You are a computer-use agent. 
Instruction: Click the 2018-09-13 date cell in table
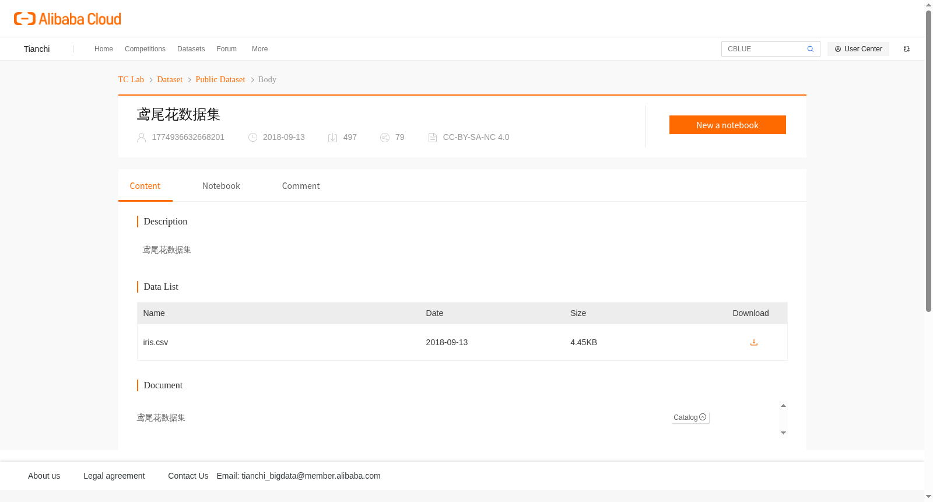pyautogui.click(x=447, y=342)
